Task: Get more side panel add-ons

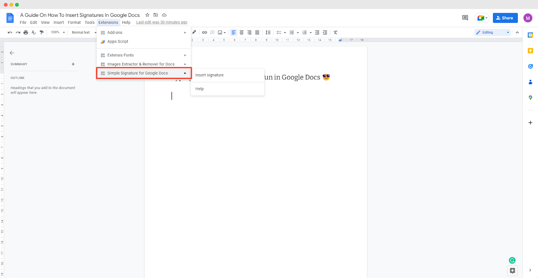Action: tap(530, 123)
